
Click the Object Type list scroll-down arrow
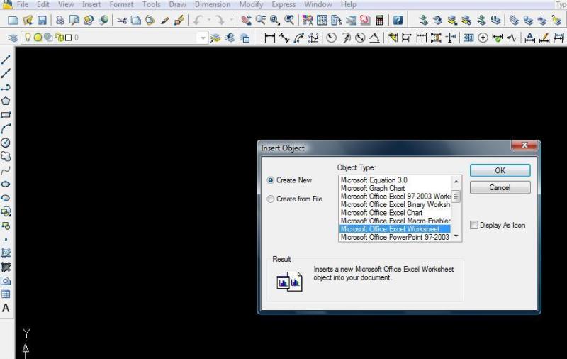click(x=456, y=236)
